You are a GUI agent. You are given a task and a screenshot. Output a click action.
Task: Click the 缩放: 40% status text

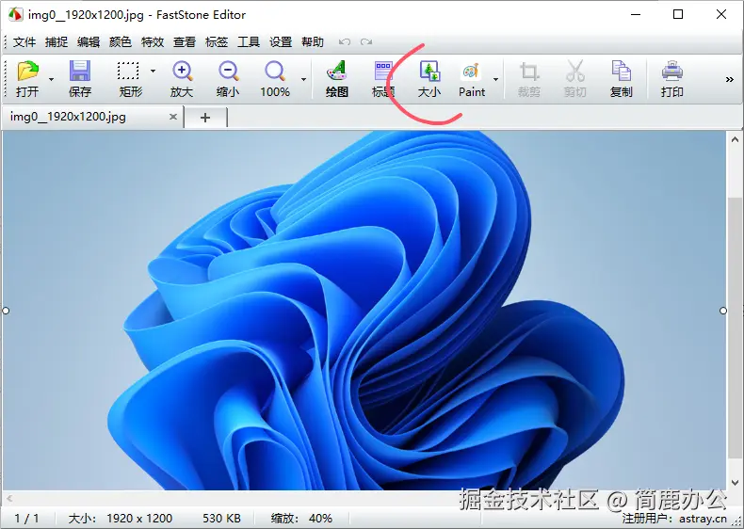(301, 518)
